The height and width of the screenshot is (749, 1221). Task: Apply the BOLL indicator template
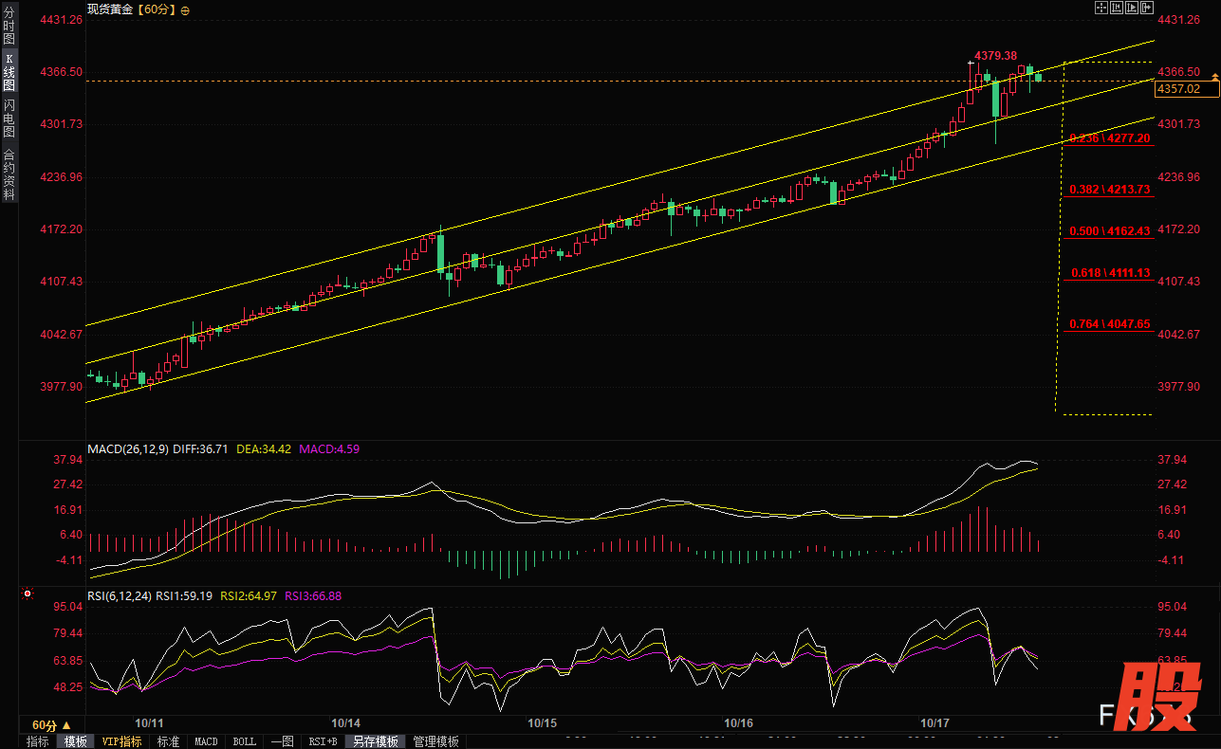(x=244, y=741)
